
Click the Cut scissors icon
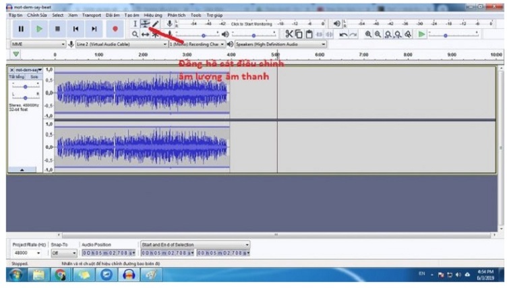coord(289,34)
